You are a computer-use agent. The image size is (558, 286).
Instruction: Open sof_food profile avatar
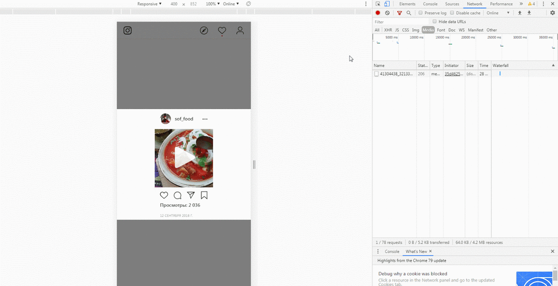[165, 119]
